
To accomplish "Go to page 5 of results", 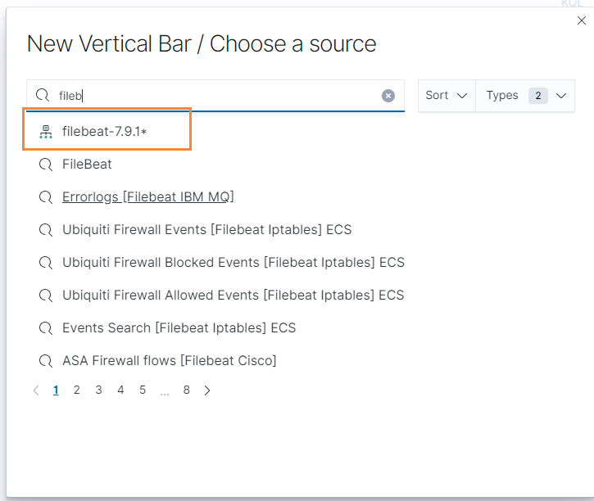I will click(143, 390).
